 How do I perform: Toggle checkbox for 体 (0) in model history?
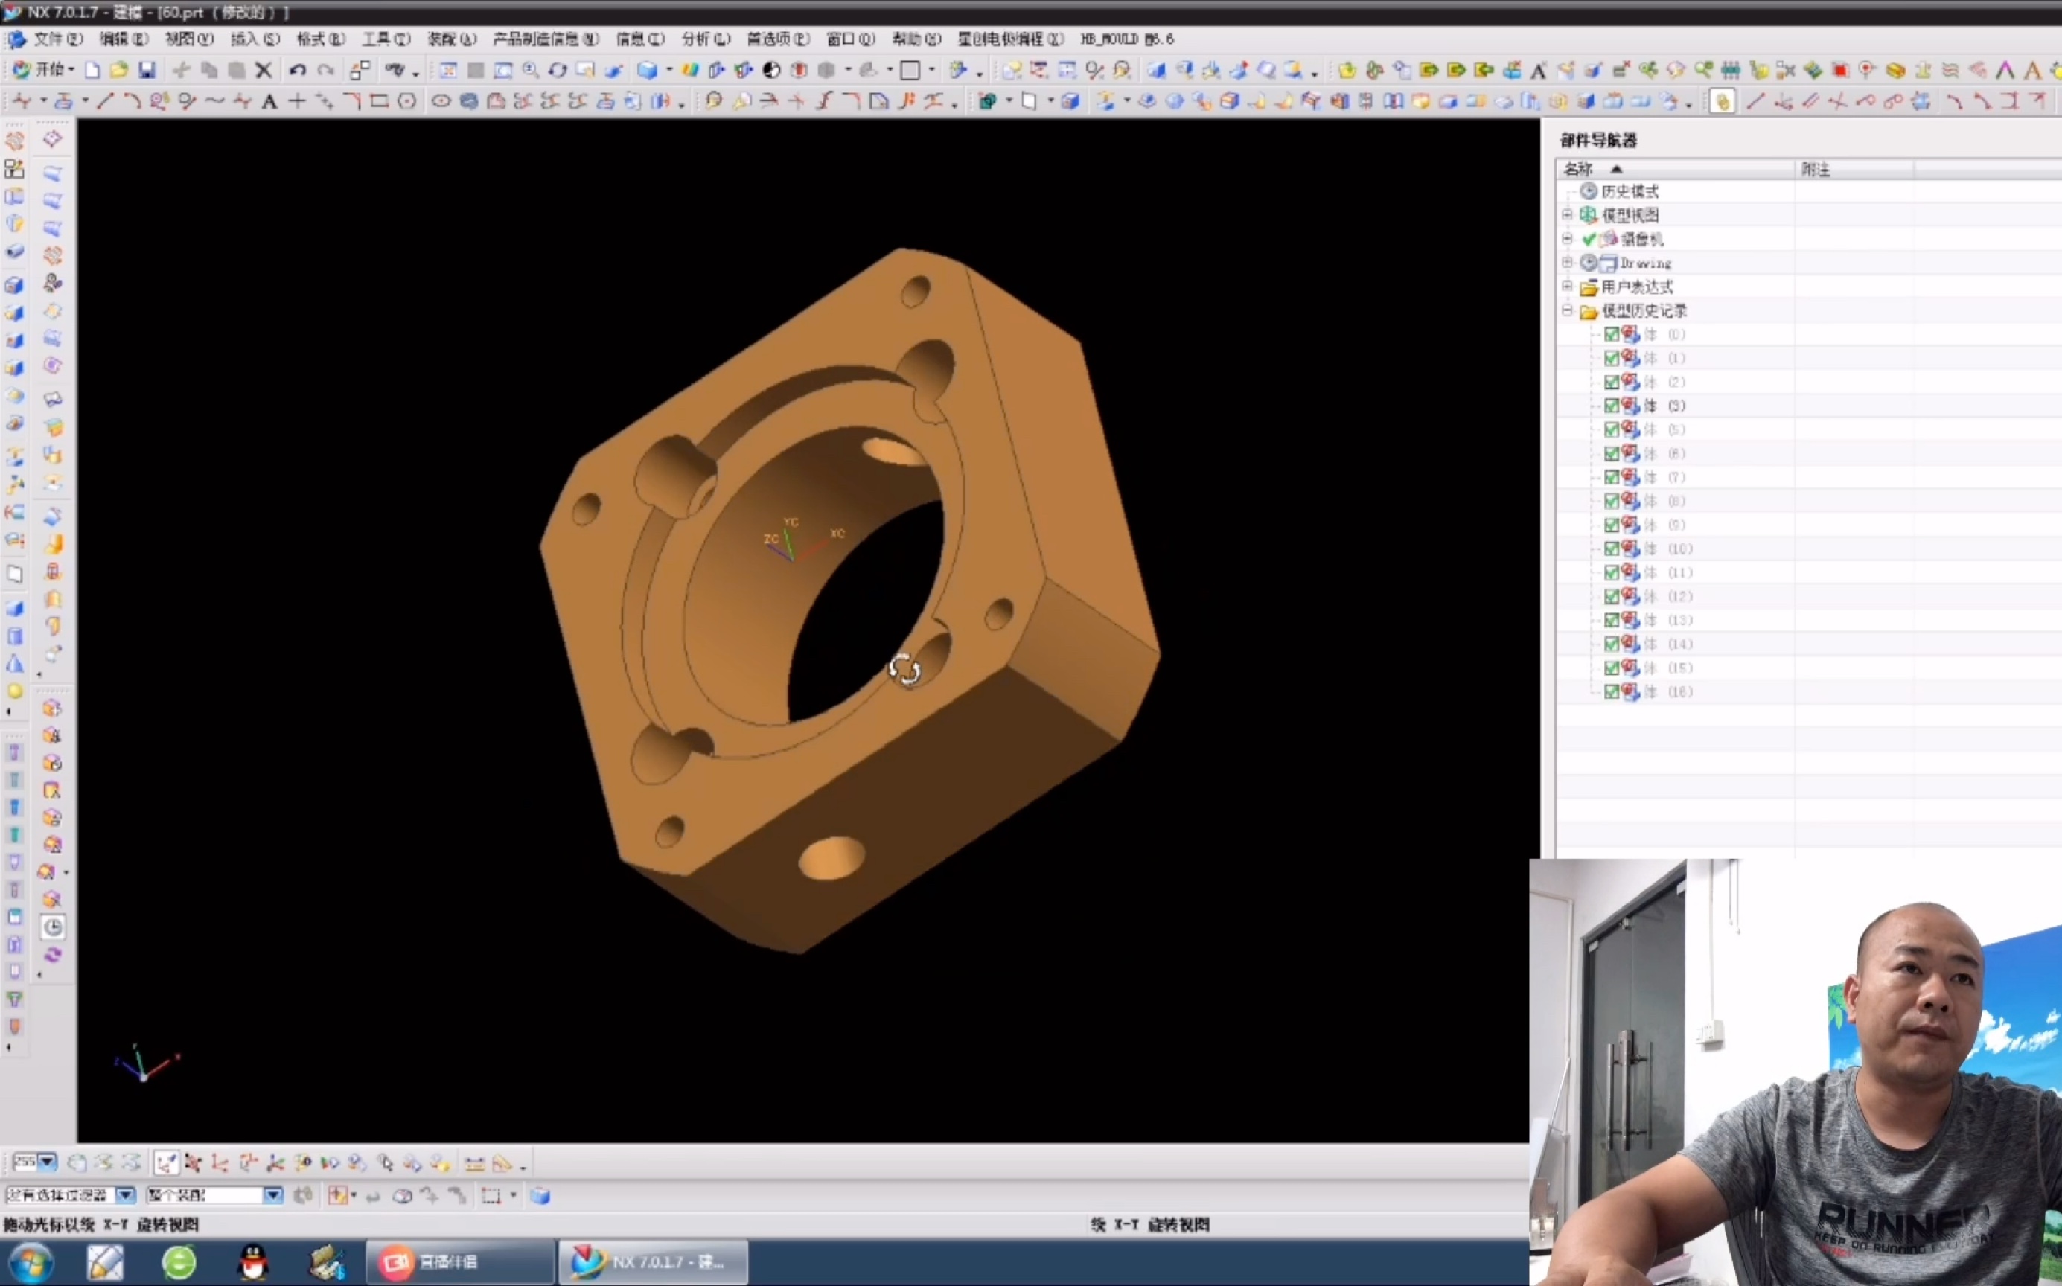click(x=1611, y=334)
